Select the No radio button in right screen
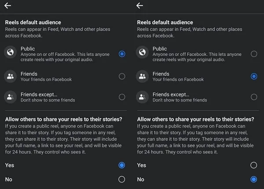Image resolution: width=264 pixels, height=189 pixels. (254, 179)
